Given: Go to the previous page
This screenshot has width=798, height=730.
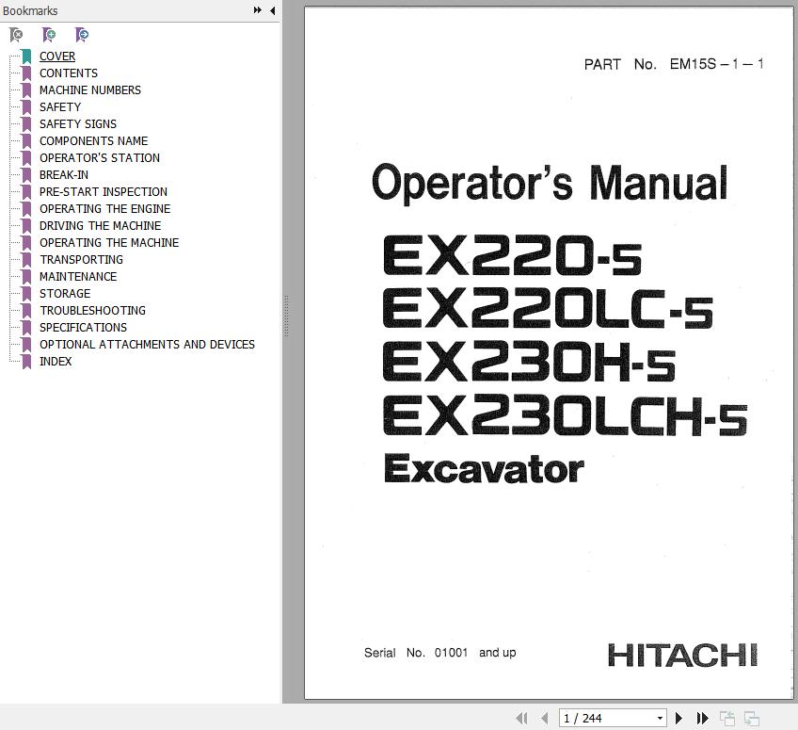Looking at the screenshot, I should 545,719.
